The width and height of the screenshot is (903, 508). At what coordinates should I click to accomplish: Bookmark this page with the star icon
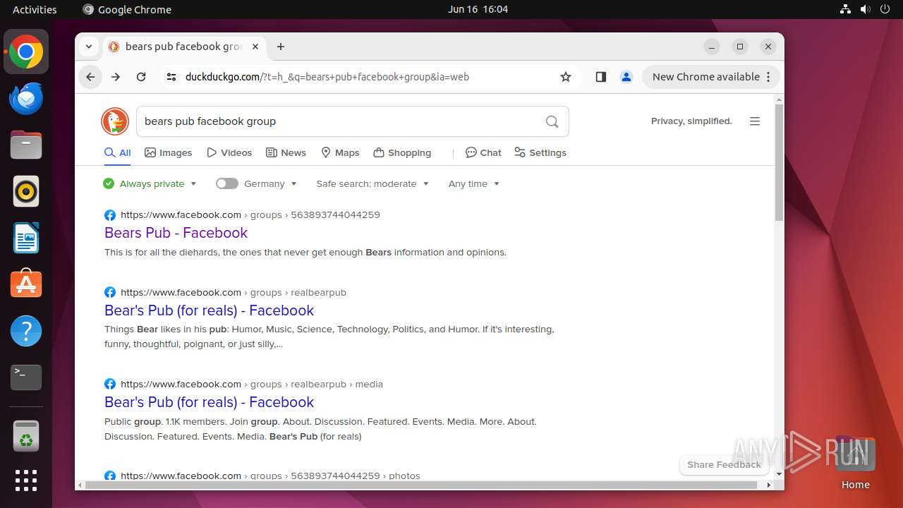(x=566, y=77)
